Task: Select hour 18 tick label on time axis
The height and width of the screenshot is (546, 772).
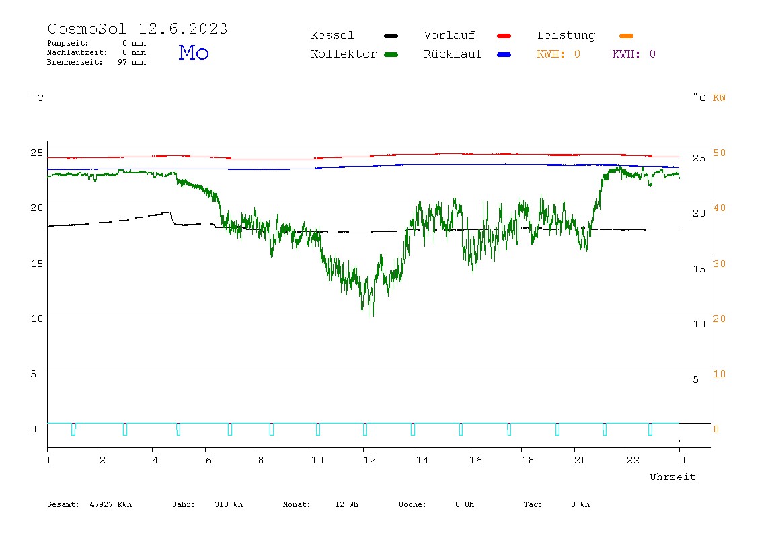Action: point(528,460)
